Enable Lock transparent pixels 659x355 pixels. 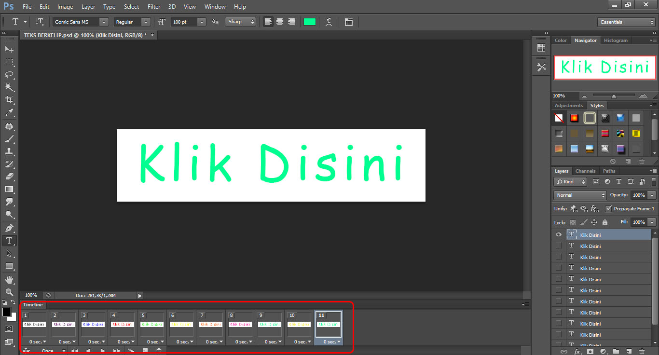pos(573,222)
